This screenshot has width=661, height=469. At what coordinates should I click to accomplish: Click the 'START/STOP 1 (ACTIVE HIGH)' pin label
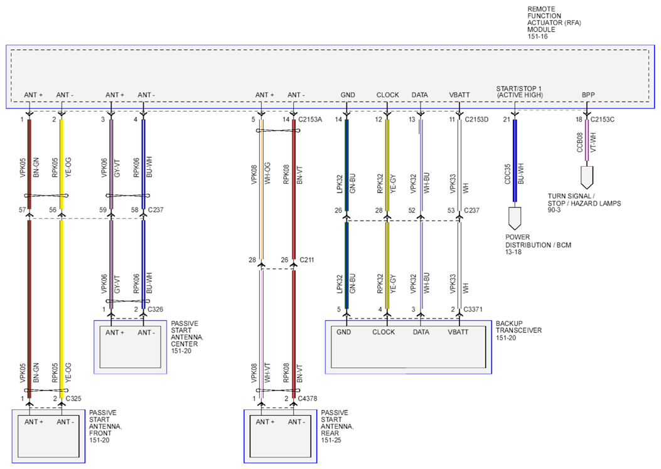519,92
